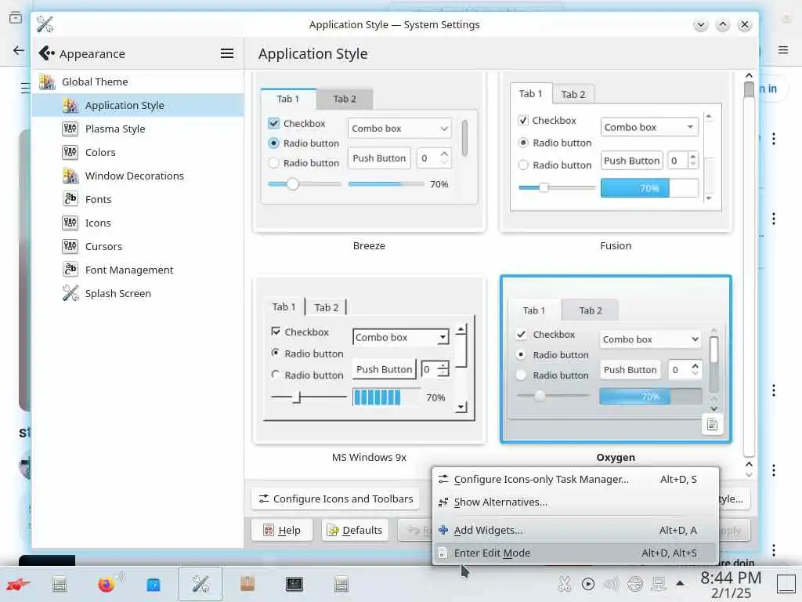The width and height of the screenshot is (802, 602).
Task: Toggle the Checkbox in the MS Windows 9x preview
Action: click(276, 332)
